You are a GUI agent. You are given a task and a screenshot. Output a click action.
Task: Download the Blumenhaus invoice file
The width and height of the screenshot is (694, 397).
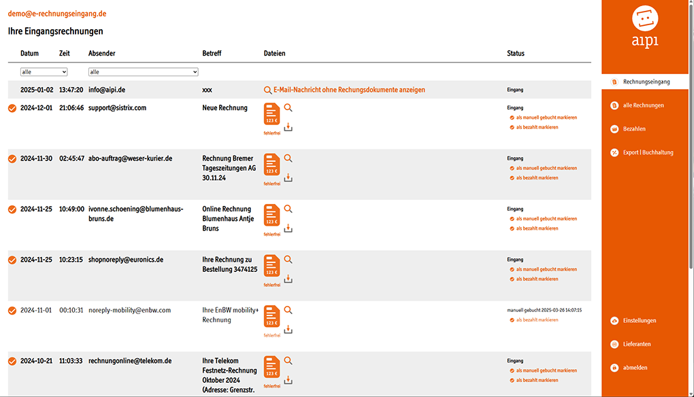tap(288, 228)
